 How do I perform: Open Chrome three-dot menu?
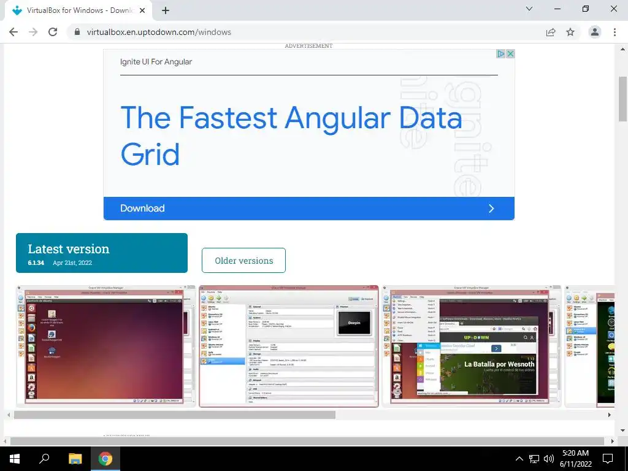click(x=615, y=32)
